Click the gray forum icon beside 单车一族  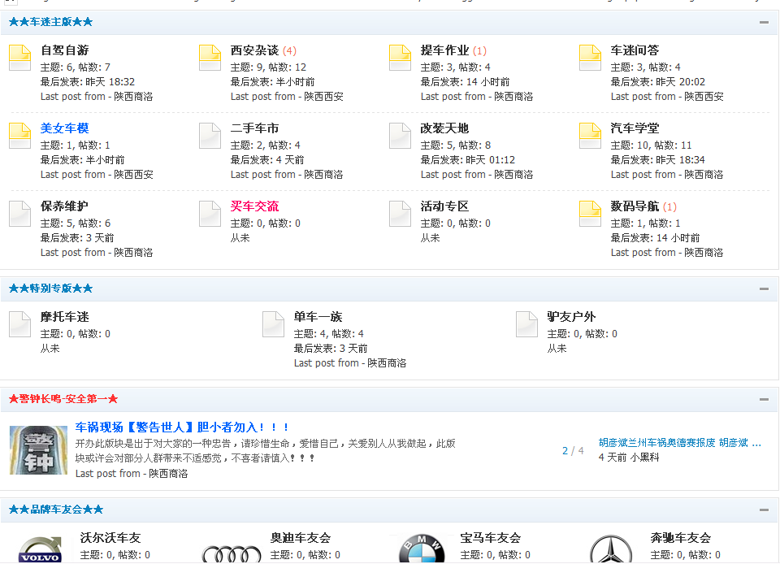click(273, 324)
